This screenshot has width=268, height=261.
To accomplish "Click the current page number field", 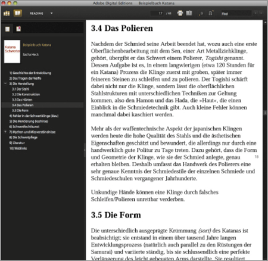I will tap(157, 13).
